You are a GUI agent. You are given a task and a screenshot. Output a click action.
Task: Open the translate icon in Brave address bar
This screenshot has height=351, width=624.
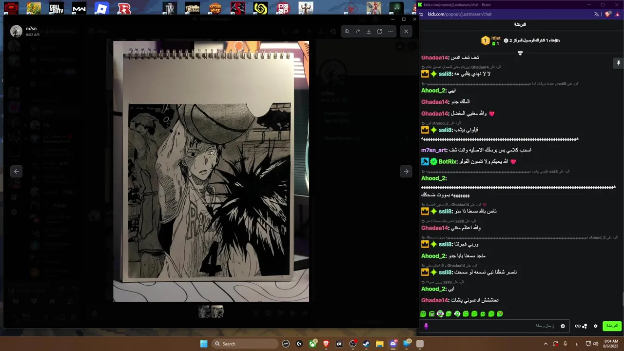coord(597,14)
